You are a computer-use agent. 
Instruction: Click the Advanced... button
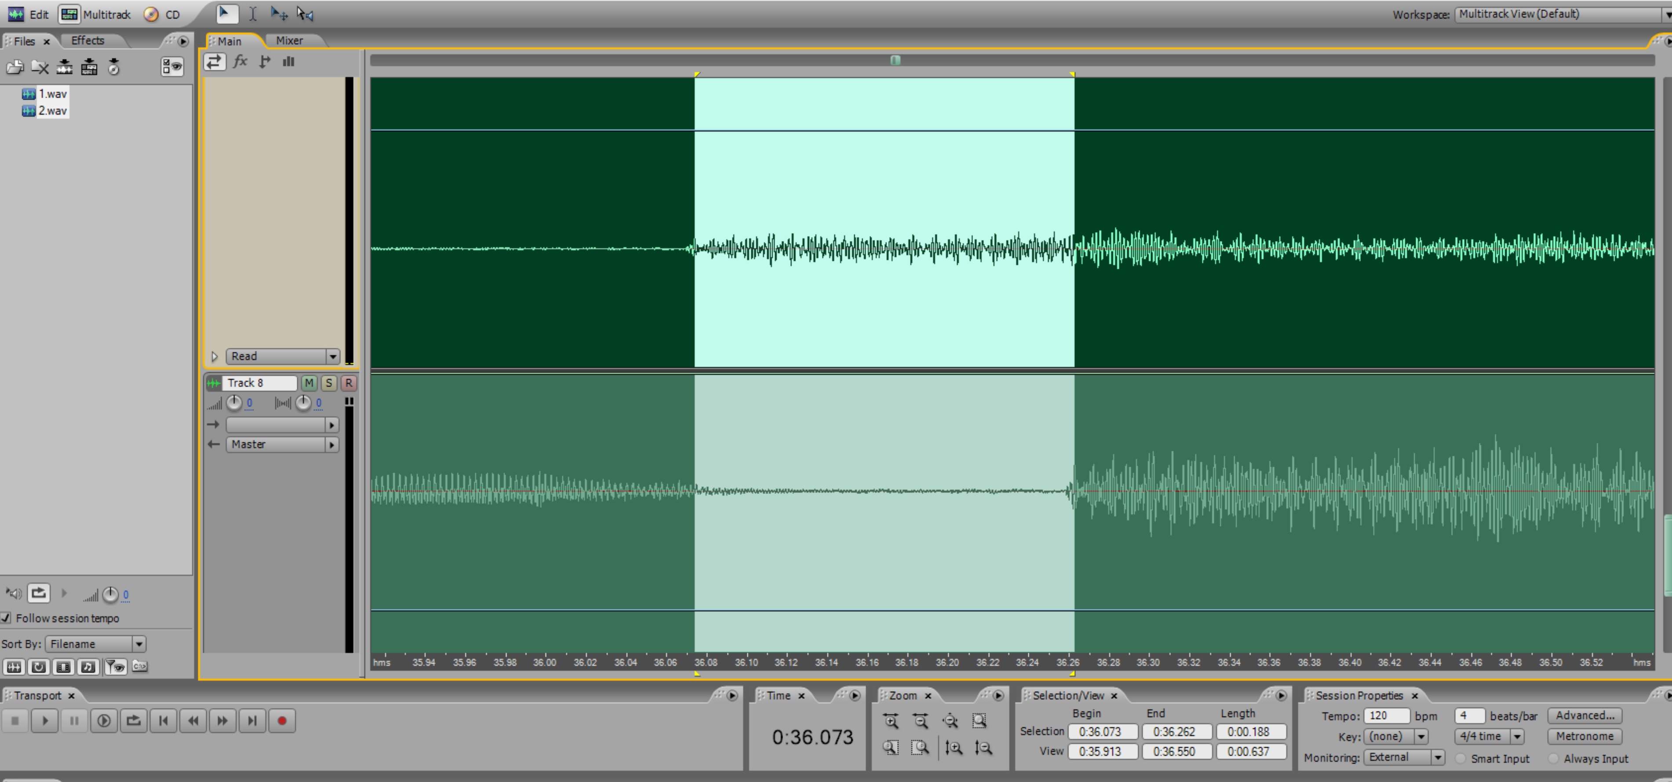tap(1585, 715)
